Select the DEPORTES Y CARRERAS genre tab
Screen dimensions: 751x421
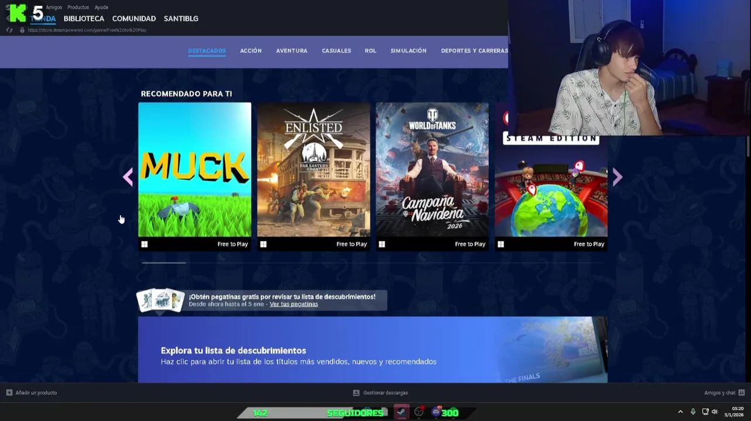click(474, 51)
